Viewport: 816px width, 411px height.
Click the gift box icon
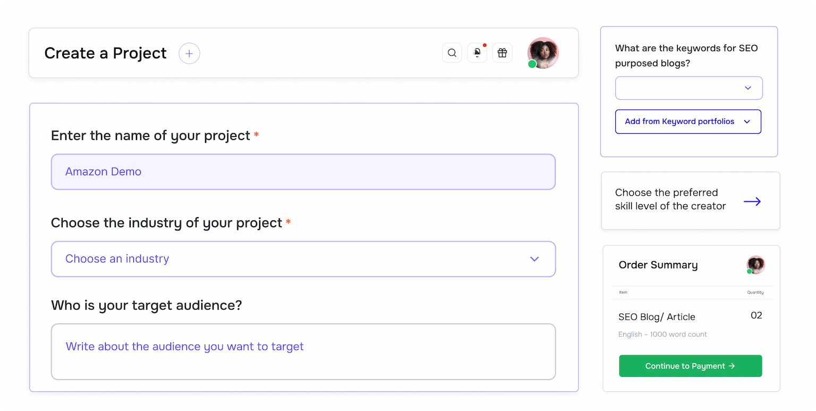(502, 53)
